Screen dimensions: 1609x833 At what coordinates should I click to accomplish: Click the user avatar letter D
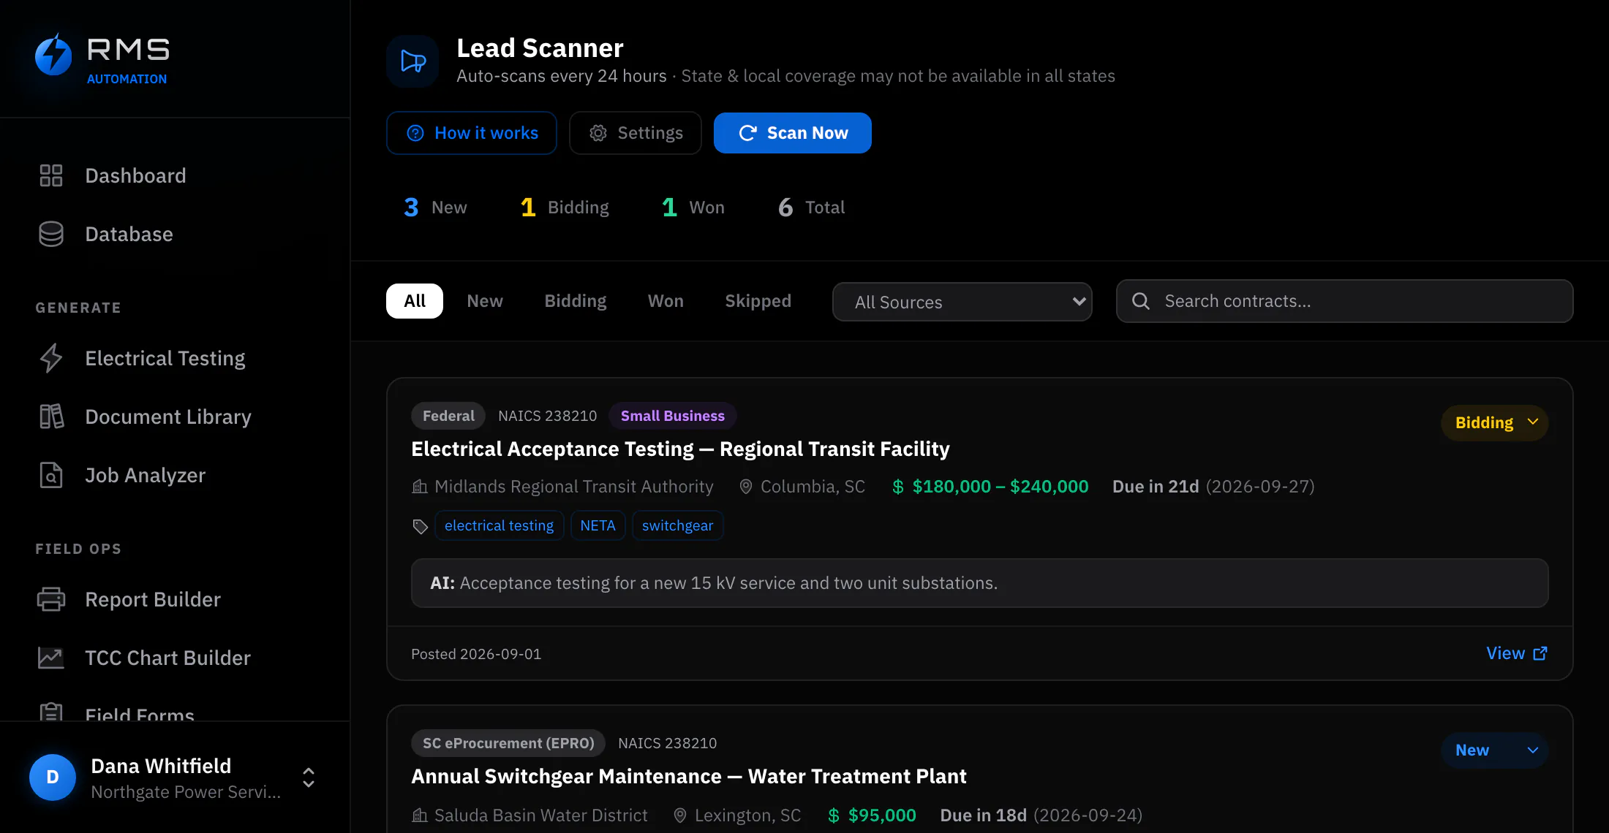(x=53, y=777)
